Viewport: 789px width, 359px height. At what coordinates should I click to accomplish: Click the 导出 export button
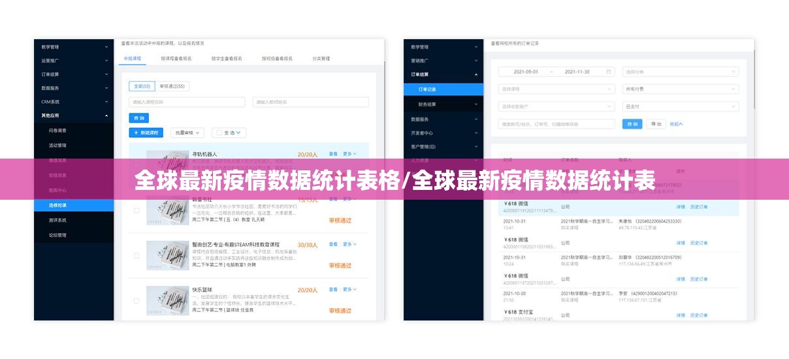tap(655, 124)
